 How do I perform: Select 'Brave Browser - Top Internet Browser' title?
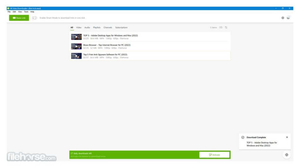click(x=107, y=45)
